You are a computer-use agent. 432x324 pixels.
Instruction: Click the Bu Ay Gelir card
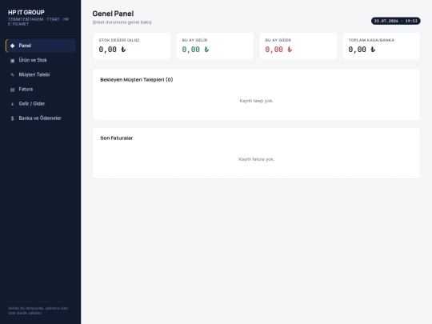coord(215,46)
